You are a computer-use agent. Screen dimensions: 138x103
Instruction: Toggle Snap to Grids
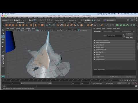(x=41, y=20)
